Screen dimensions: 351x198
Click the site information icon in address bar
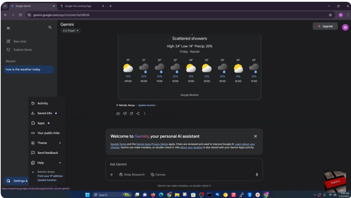tap(29, 15)
